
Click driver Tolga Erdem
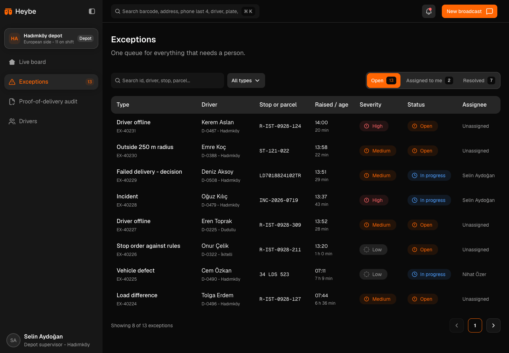click(217, 295)
